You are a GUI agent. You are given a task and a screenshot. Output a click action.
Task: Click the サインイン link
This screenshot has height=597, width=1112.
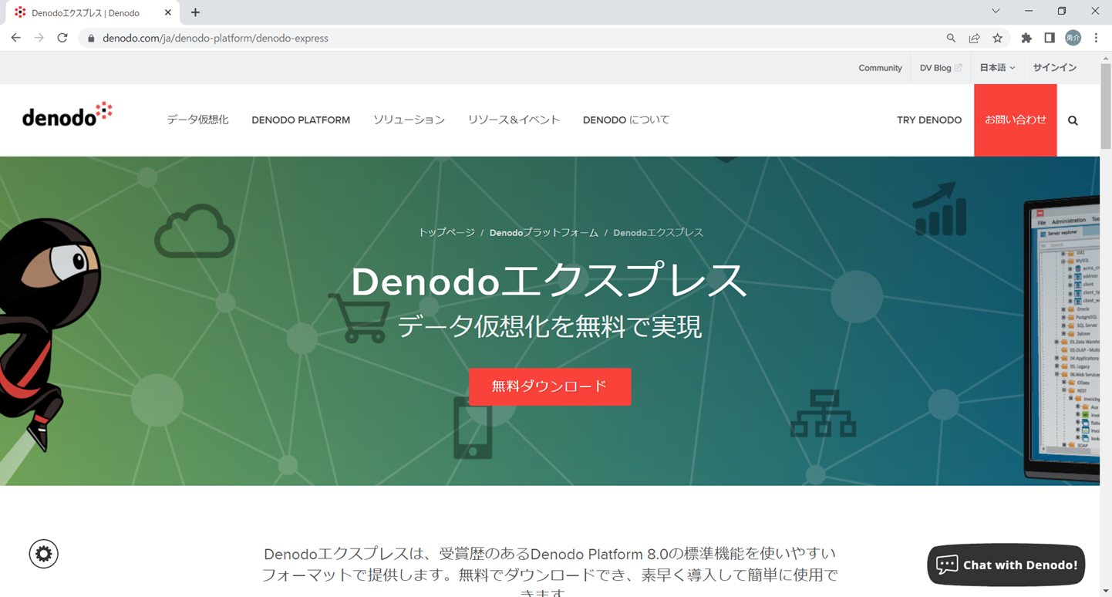1054,67
